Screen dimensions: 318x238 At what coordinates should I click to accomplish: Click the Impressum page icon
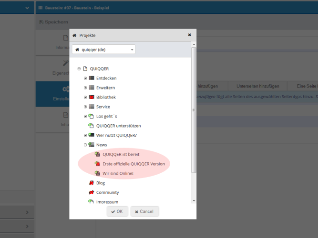(92, 202)
